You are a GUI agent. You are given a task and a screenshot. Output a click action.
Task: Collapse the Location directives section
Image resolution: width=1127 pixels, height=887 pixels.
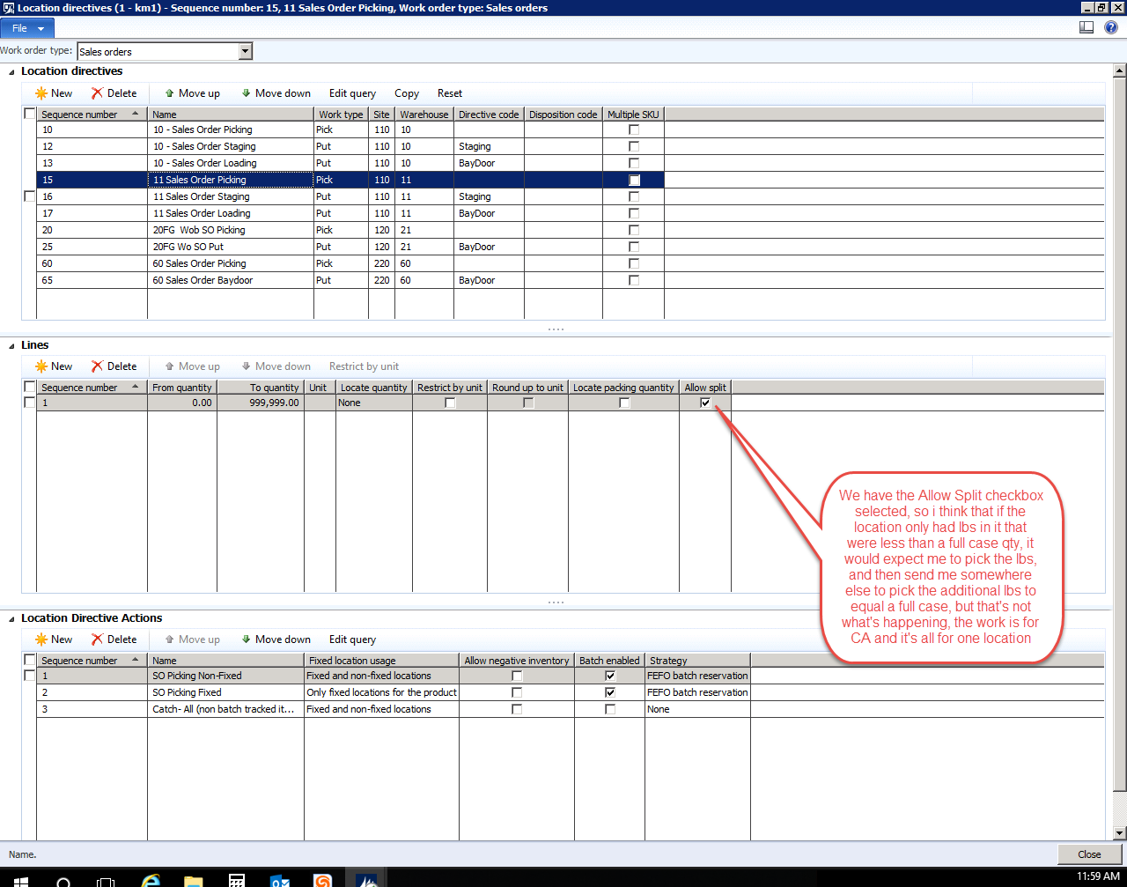click(x=11, y=71)
